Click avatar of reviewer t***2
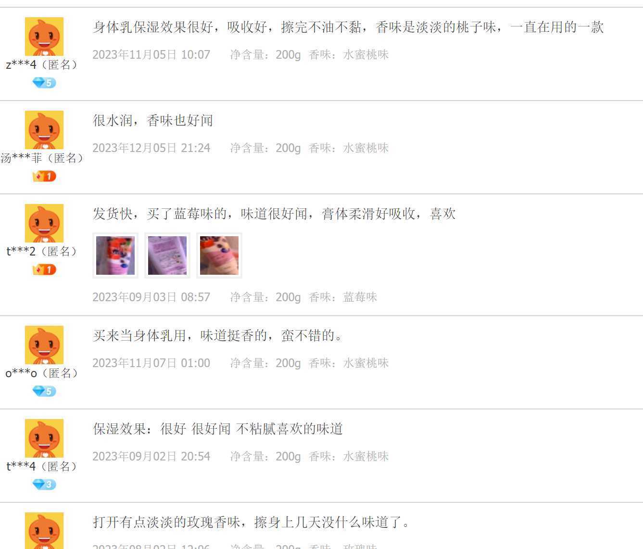Screen dimensions: 643x549 tap(44, 223)
